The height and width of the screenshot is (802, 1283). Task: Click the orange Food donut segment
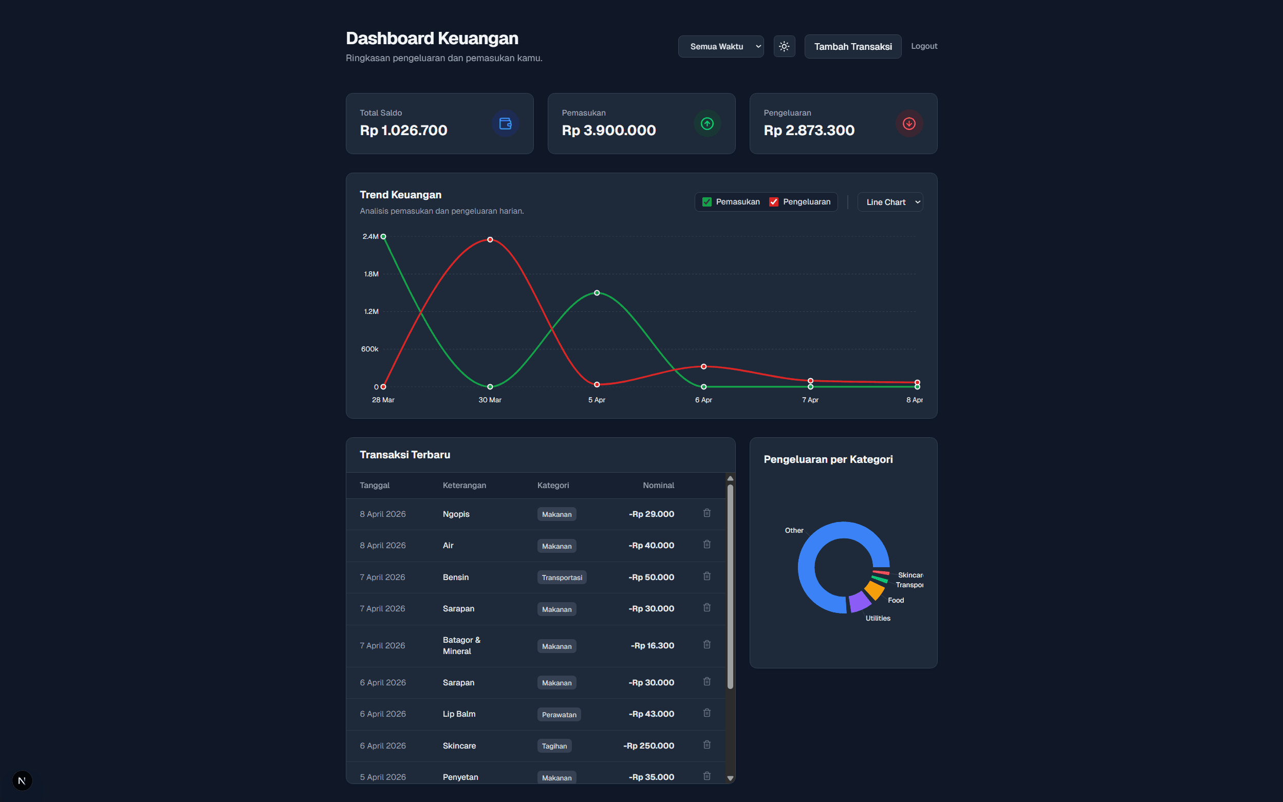875,590
